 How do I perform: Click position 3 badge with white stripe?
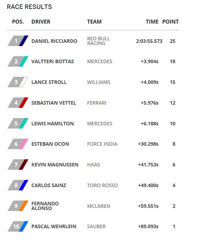(x=18, y=82)
